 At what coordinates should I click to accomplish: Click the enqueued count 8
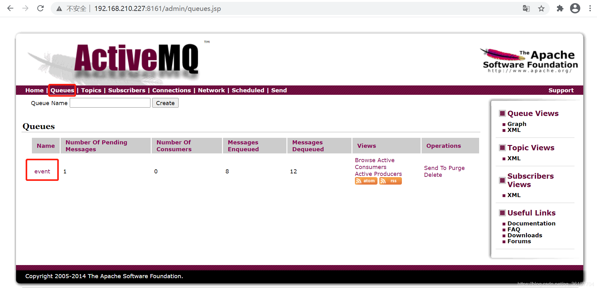tap(227, 171)
